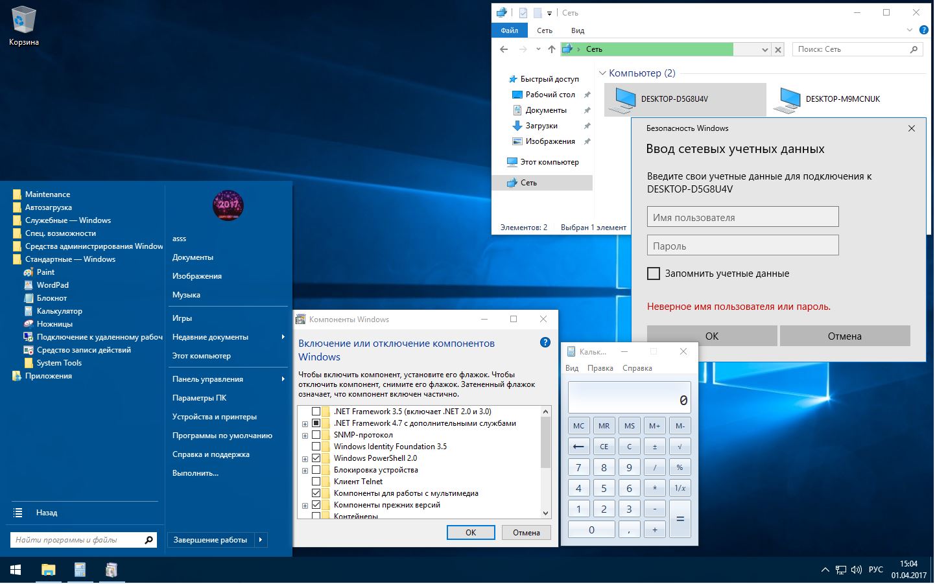This screenshot has height=584, width=935.
Task: Open the Файл tab in Explorer
Action: coord(510,30)
